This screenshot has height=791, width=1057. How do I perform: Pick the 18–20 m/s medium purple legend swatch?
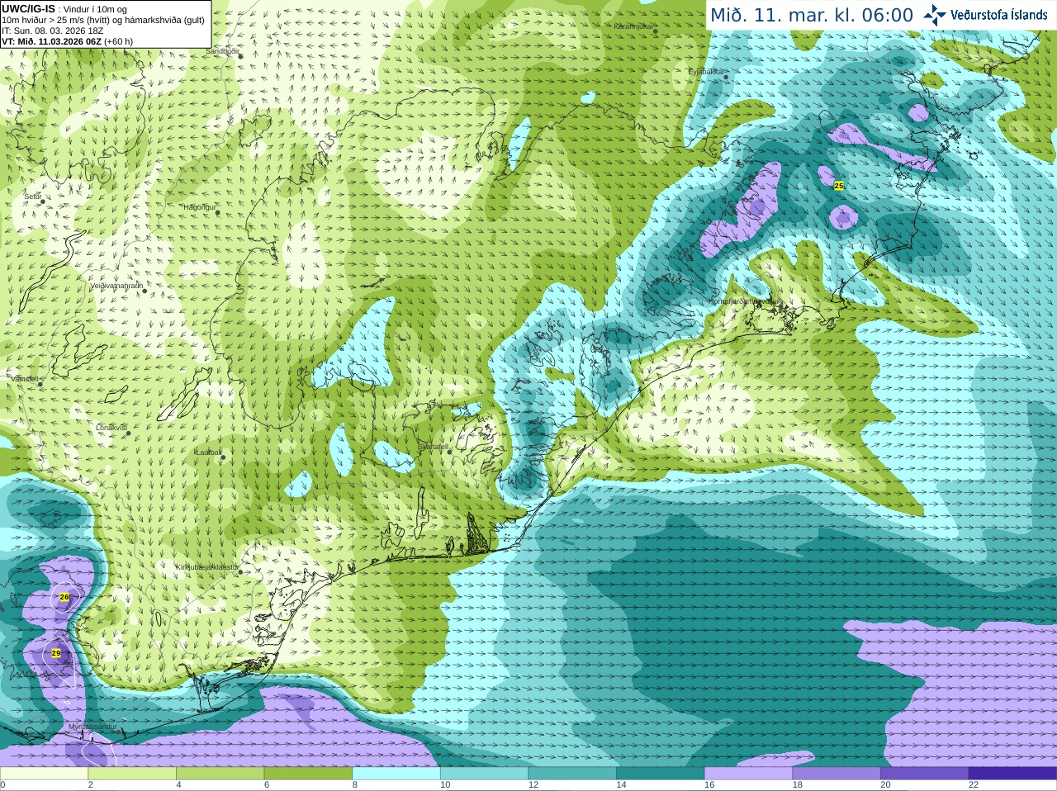[837, 773]
